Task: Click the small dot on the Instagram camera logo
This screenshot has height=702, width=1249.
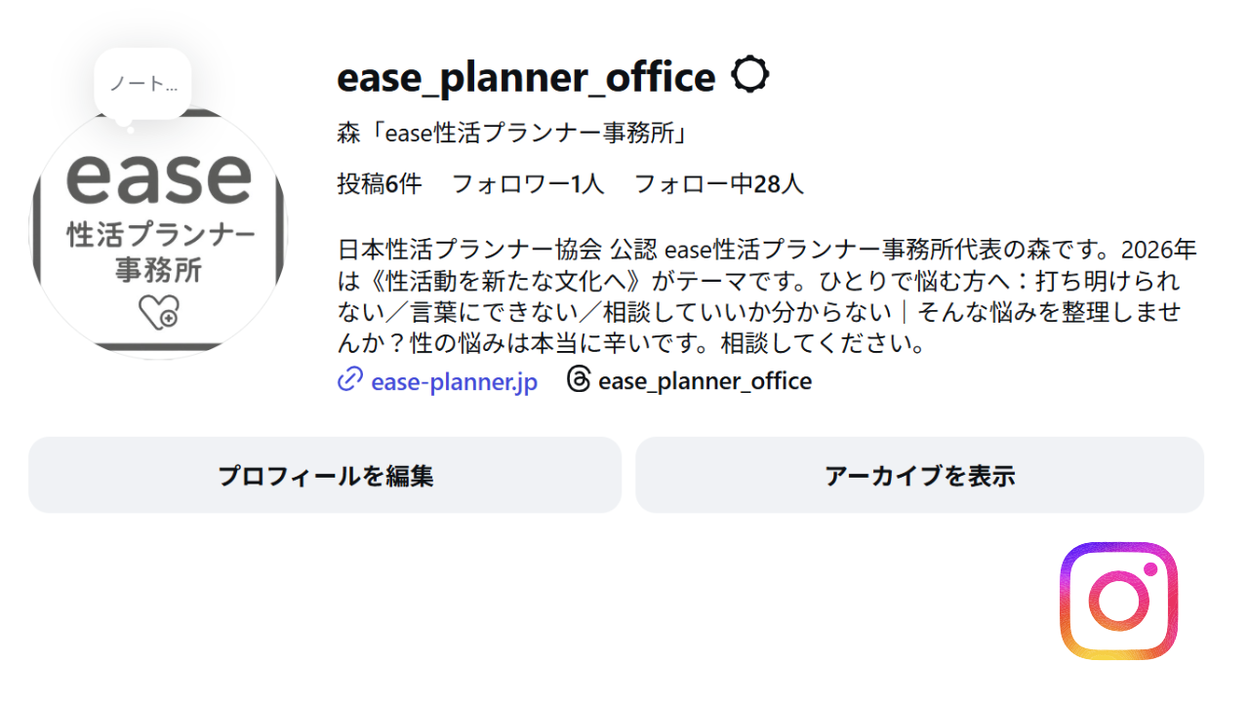Action: tap(1151, 570)
